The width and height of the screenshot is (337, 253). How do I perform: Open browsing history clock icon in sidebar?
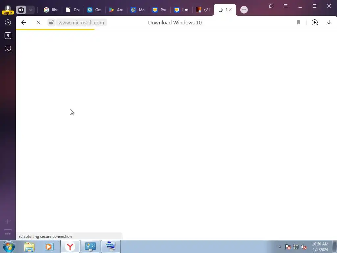8,22
